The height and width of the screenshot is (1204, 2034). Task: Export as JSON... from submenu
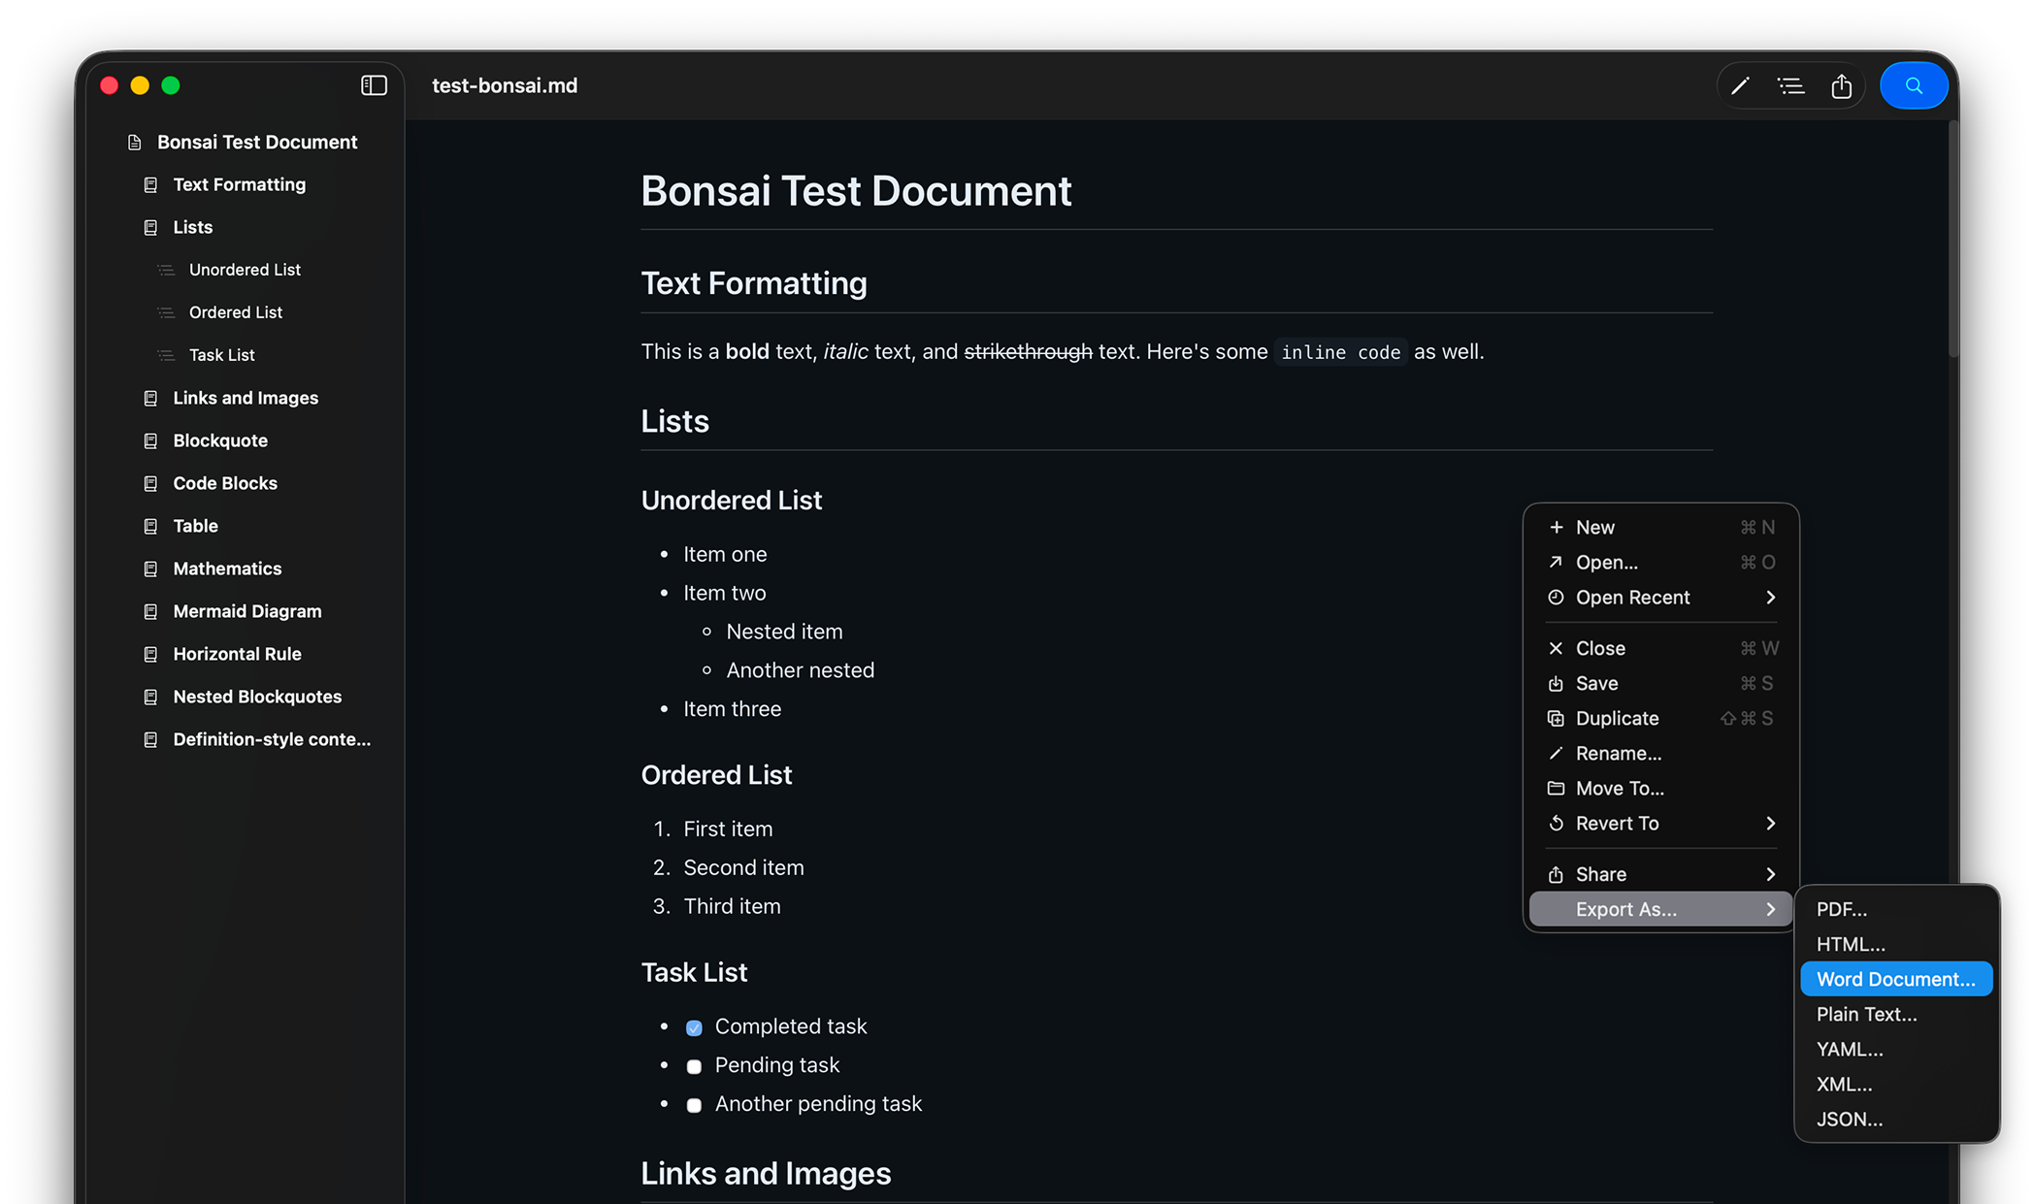coord(1896,1119)
